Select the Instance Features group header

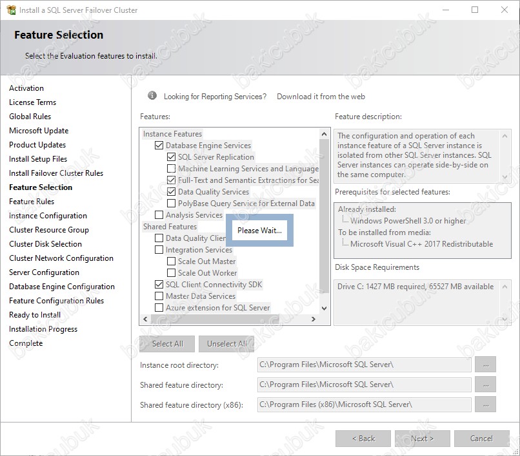tap(172, 134)
